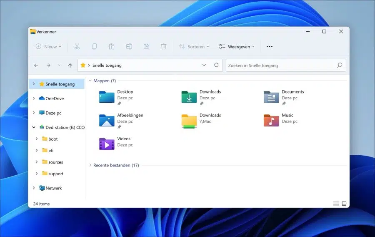The image size is (375, 237).
Task: Expand the Deze pc tree node
Action: click(x=34, y=113)
